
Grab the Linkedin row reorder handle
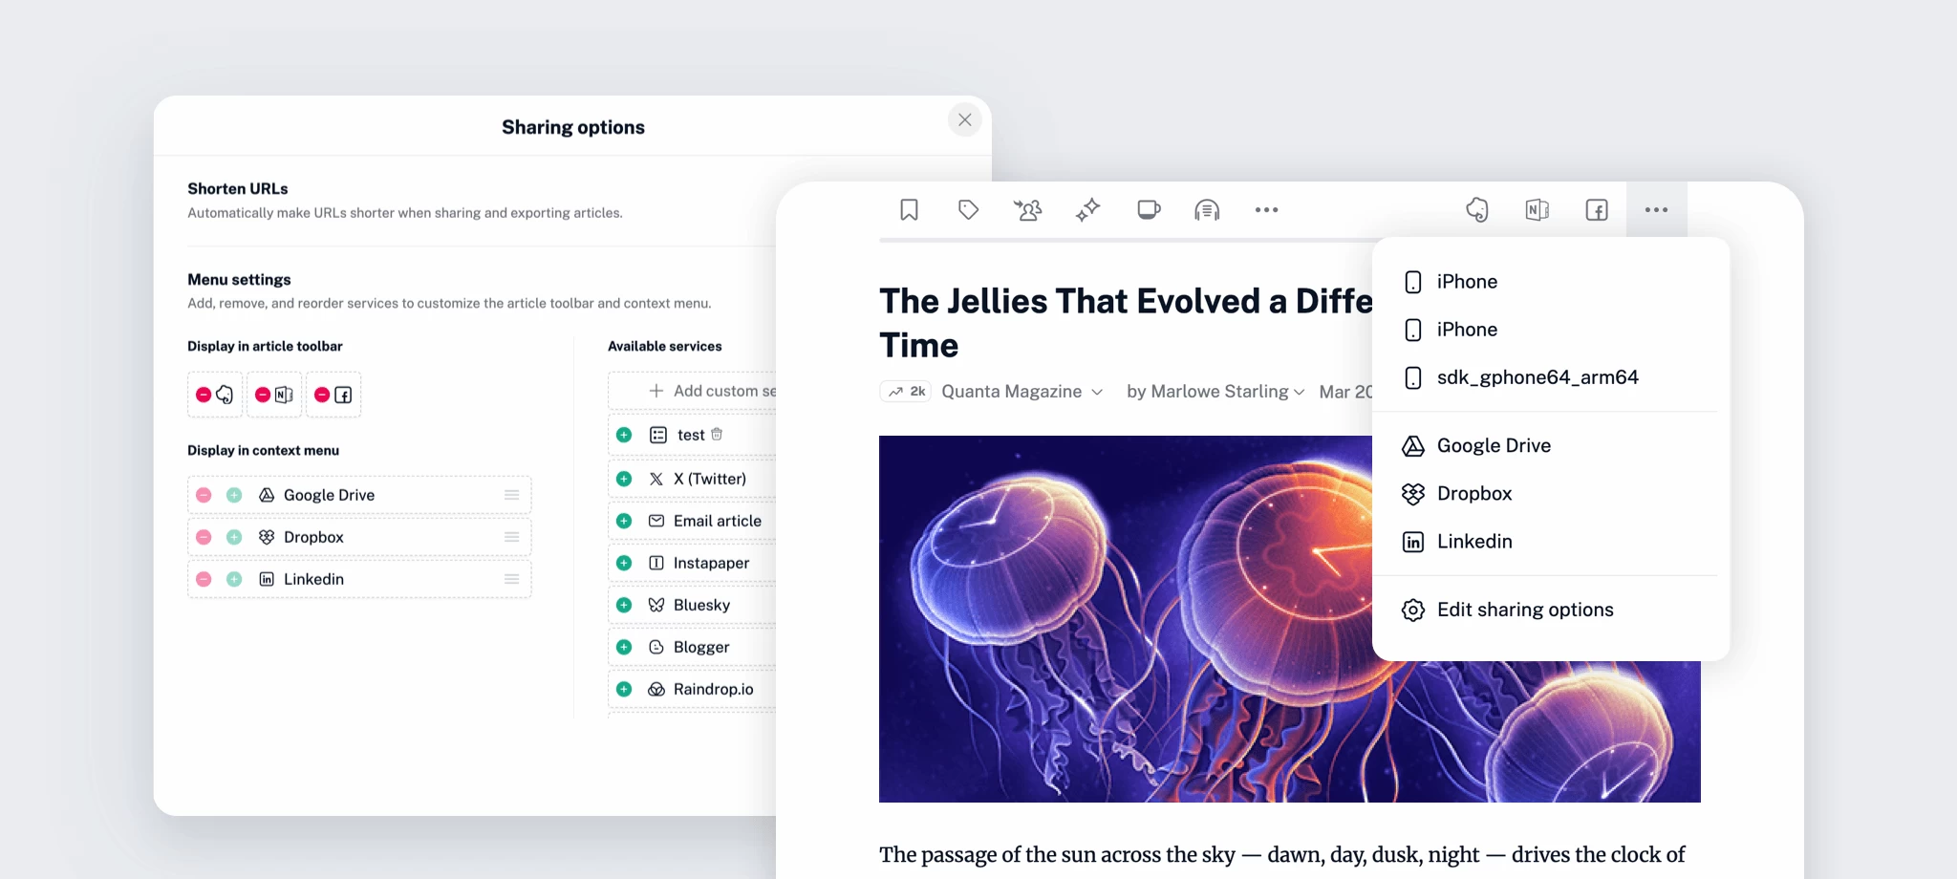(x=511, y=579)
